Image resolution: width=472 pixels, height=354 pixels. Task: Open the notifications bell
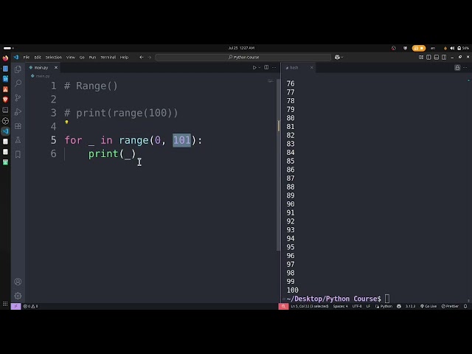(465, 306)
